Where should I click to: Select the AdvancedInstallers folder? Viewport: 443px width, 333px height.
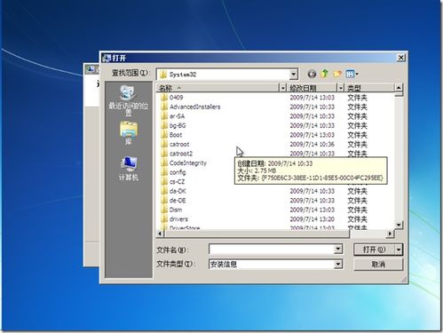click(x=194, y=107)
